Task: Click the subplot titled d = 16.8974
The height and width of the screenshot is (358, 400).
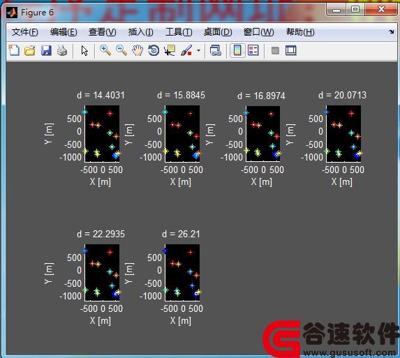Action: [263, 134]
